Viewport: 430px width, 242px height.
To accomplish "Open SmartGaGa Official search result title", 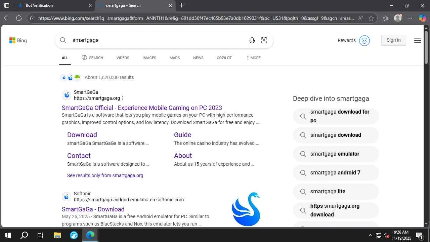I will click(142, 108).
